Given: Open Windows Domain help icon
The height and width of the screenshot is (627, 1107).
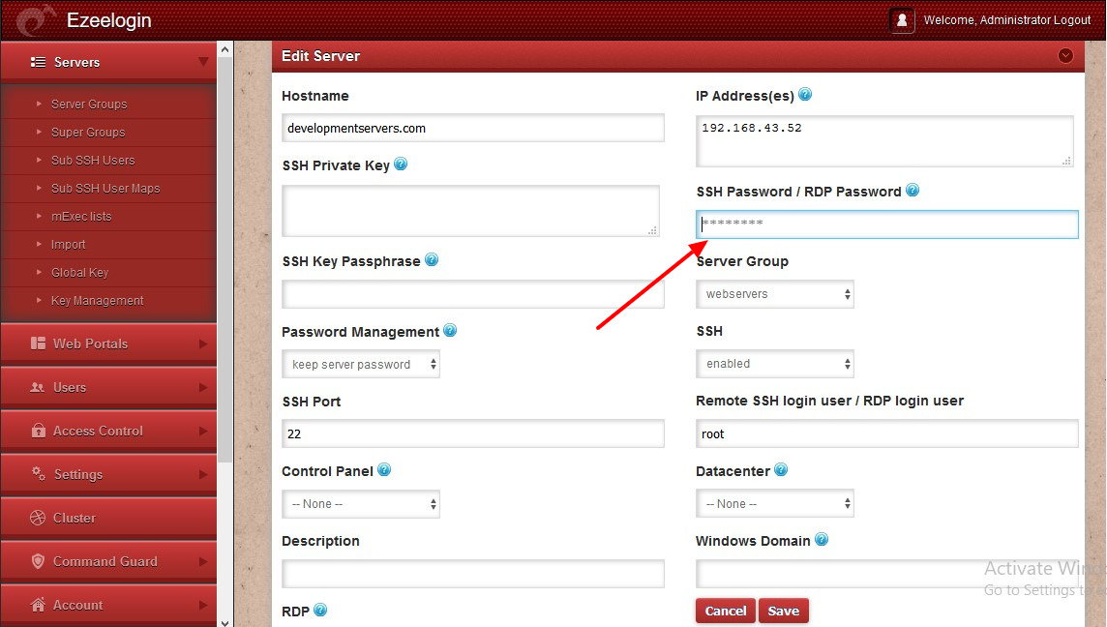Looking at the screenshot, I should (822, 540).
